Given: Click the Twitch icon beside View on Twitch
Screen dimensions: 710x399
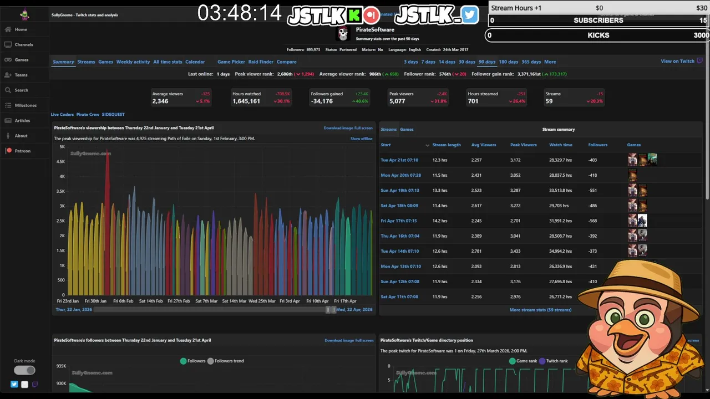Looking at the screenshot, I should pyautogui.click(x=700, y=61).
